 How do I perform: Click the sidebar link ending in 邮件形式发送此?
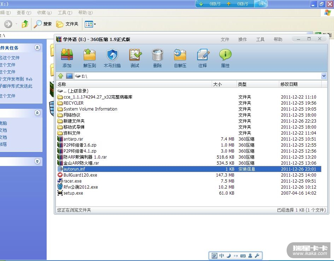click(16, 86)
